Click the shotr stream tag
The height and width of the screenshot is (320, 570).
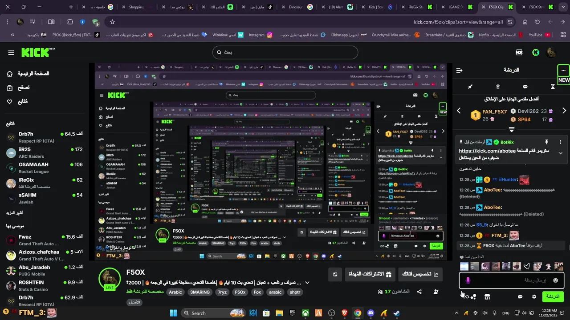pyautogui.click(x=295, y=292)
